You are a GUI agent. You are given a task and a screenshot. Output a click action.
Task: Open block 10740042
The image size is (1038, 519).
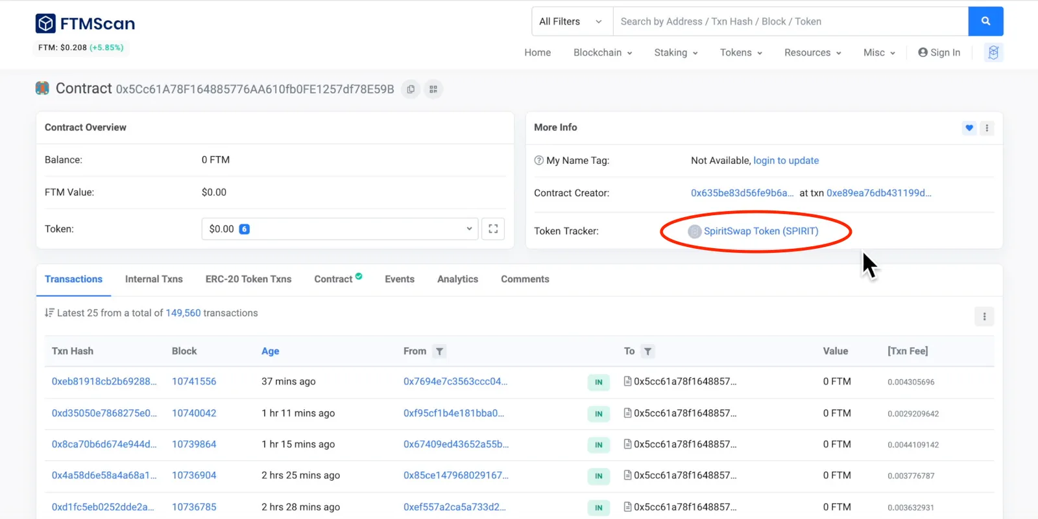[194, 413]
